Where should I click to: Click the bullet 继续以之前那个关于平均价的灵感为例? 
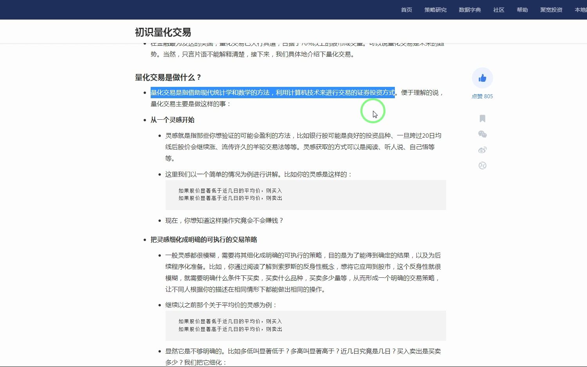pyautogui.click(x=221, y=305)
